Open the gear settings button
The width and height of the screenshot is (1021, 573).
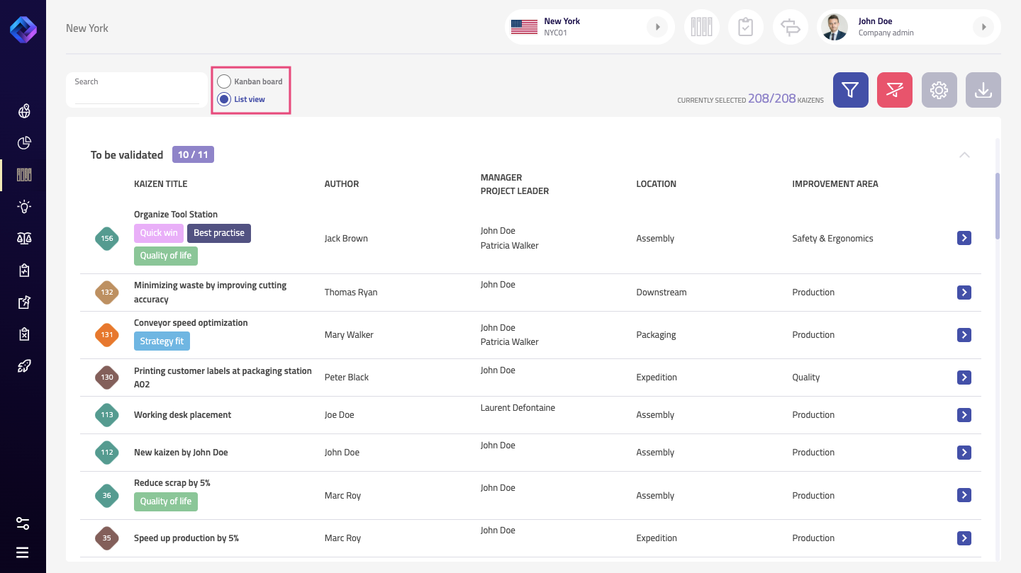(x=939, y=90)
